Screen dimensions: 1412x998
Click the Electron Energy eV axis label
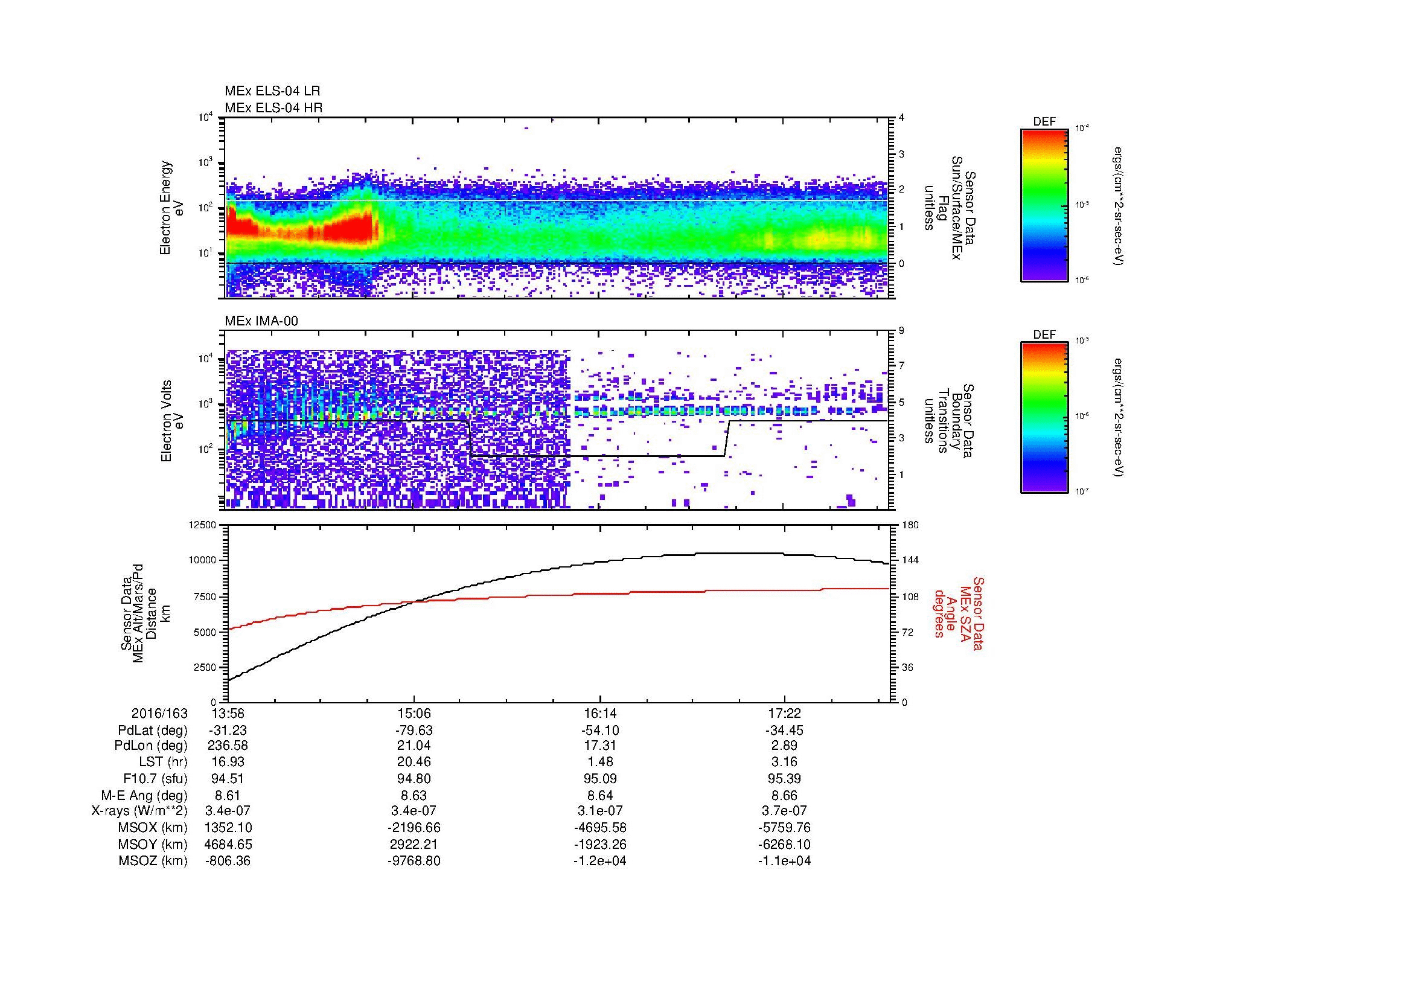pyautogui.click(x=171, y=208)
